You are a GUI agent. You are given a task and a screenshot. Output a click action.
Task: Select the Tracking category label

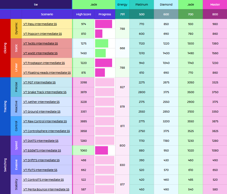pyautogui.click(x=5, y=106)
